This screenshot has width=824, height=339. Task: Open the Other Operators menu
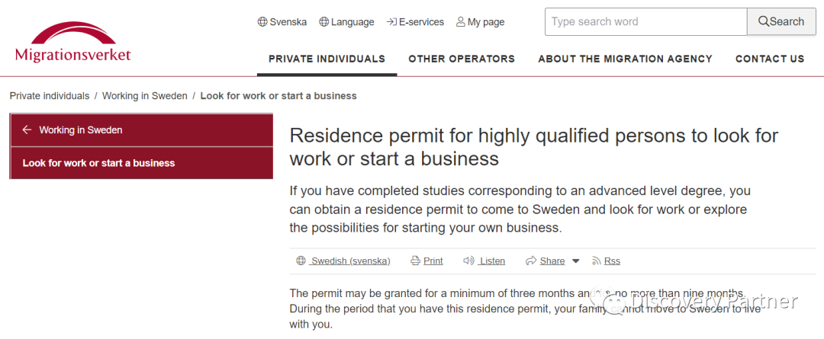tap(462, 59)
